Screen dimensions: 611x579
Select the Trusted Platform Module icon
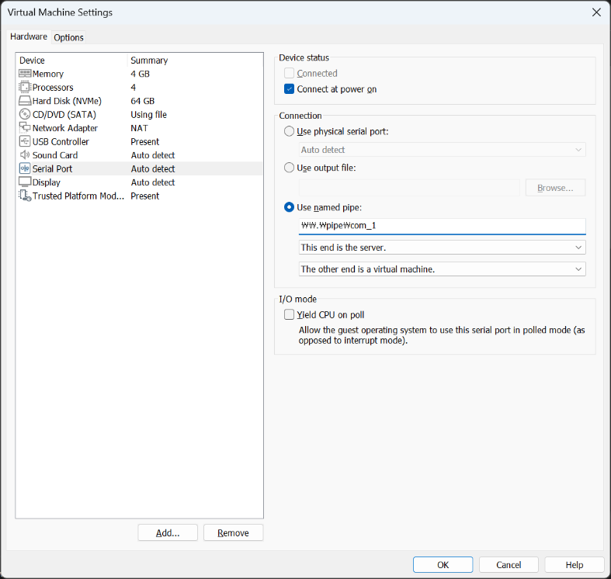[x=25, y=196]
